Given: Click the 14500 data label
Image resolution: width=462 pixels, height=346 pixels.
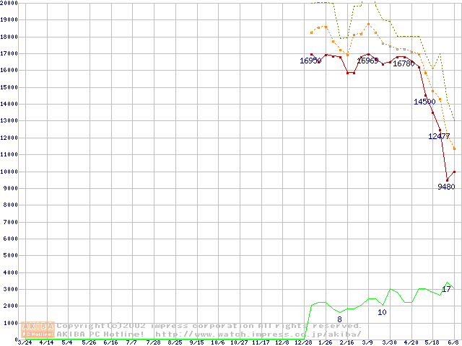Looking at the screenshot, I should [424, 102].
